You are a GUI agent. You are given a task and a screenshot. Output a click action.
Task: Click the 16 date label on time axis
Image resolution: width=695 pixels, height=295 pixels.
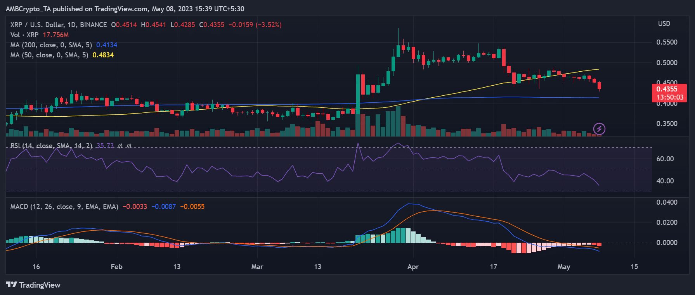(x=36, y=267)
